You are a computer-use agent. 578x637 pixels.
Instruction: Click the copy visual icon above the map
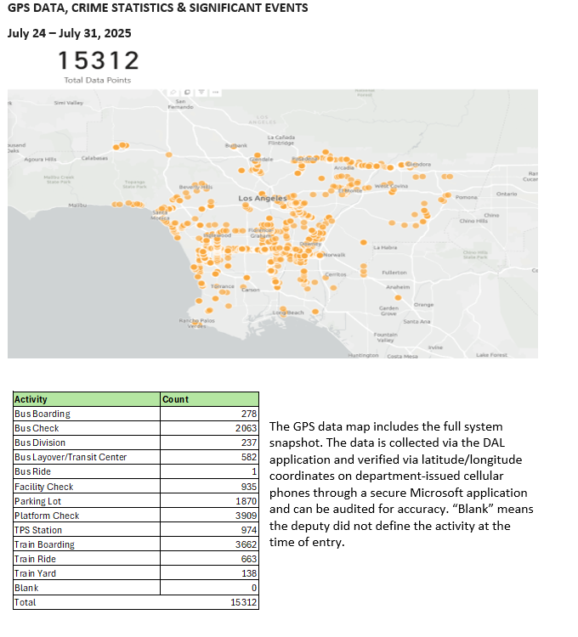(x=187, y=92)
